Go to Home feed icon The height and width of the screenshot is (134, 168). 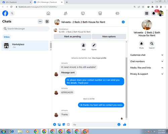click(48, 13)
